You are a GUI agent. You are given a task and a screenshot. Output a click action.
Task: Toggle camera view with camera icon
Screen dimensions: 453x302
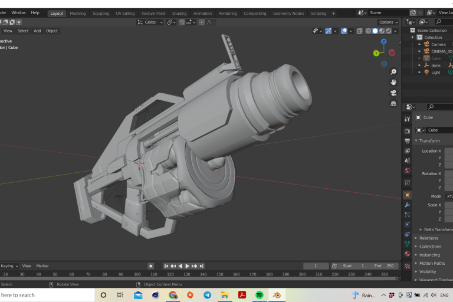tap(393, 93)
